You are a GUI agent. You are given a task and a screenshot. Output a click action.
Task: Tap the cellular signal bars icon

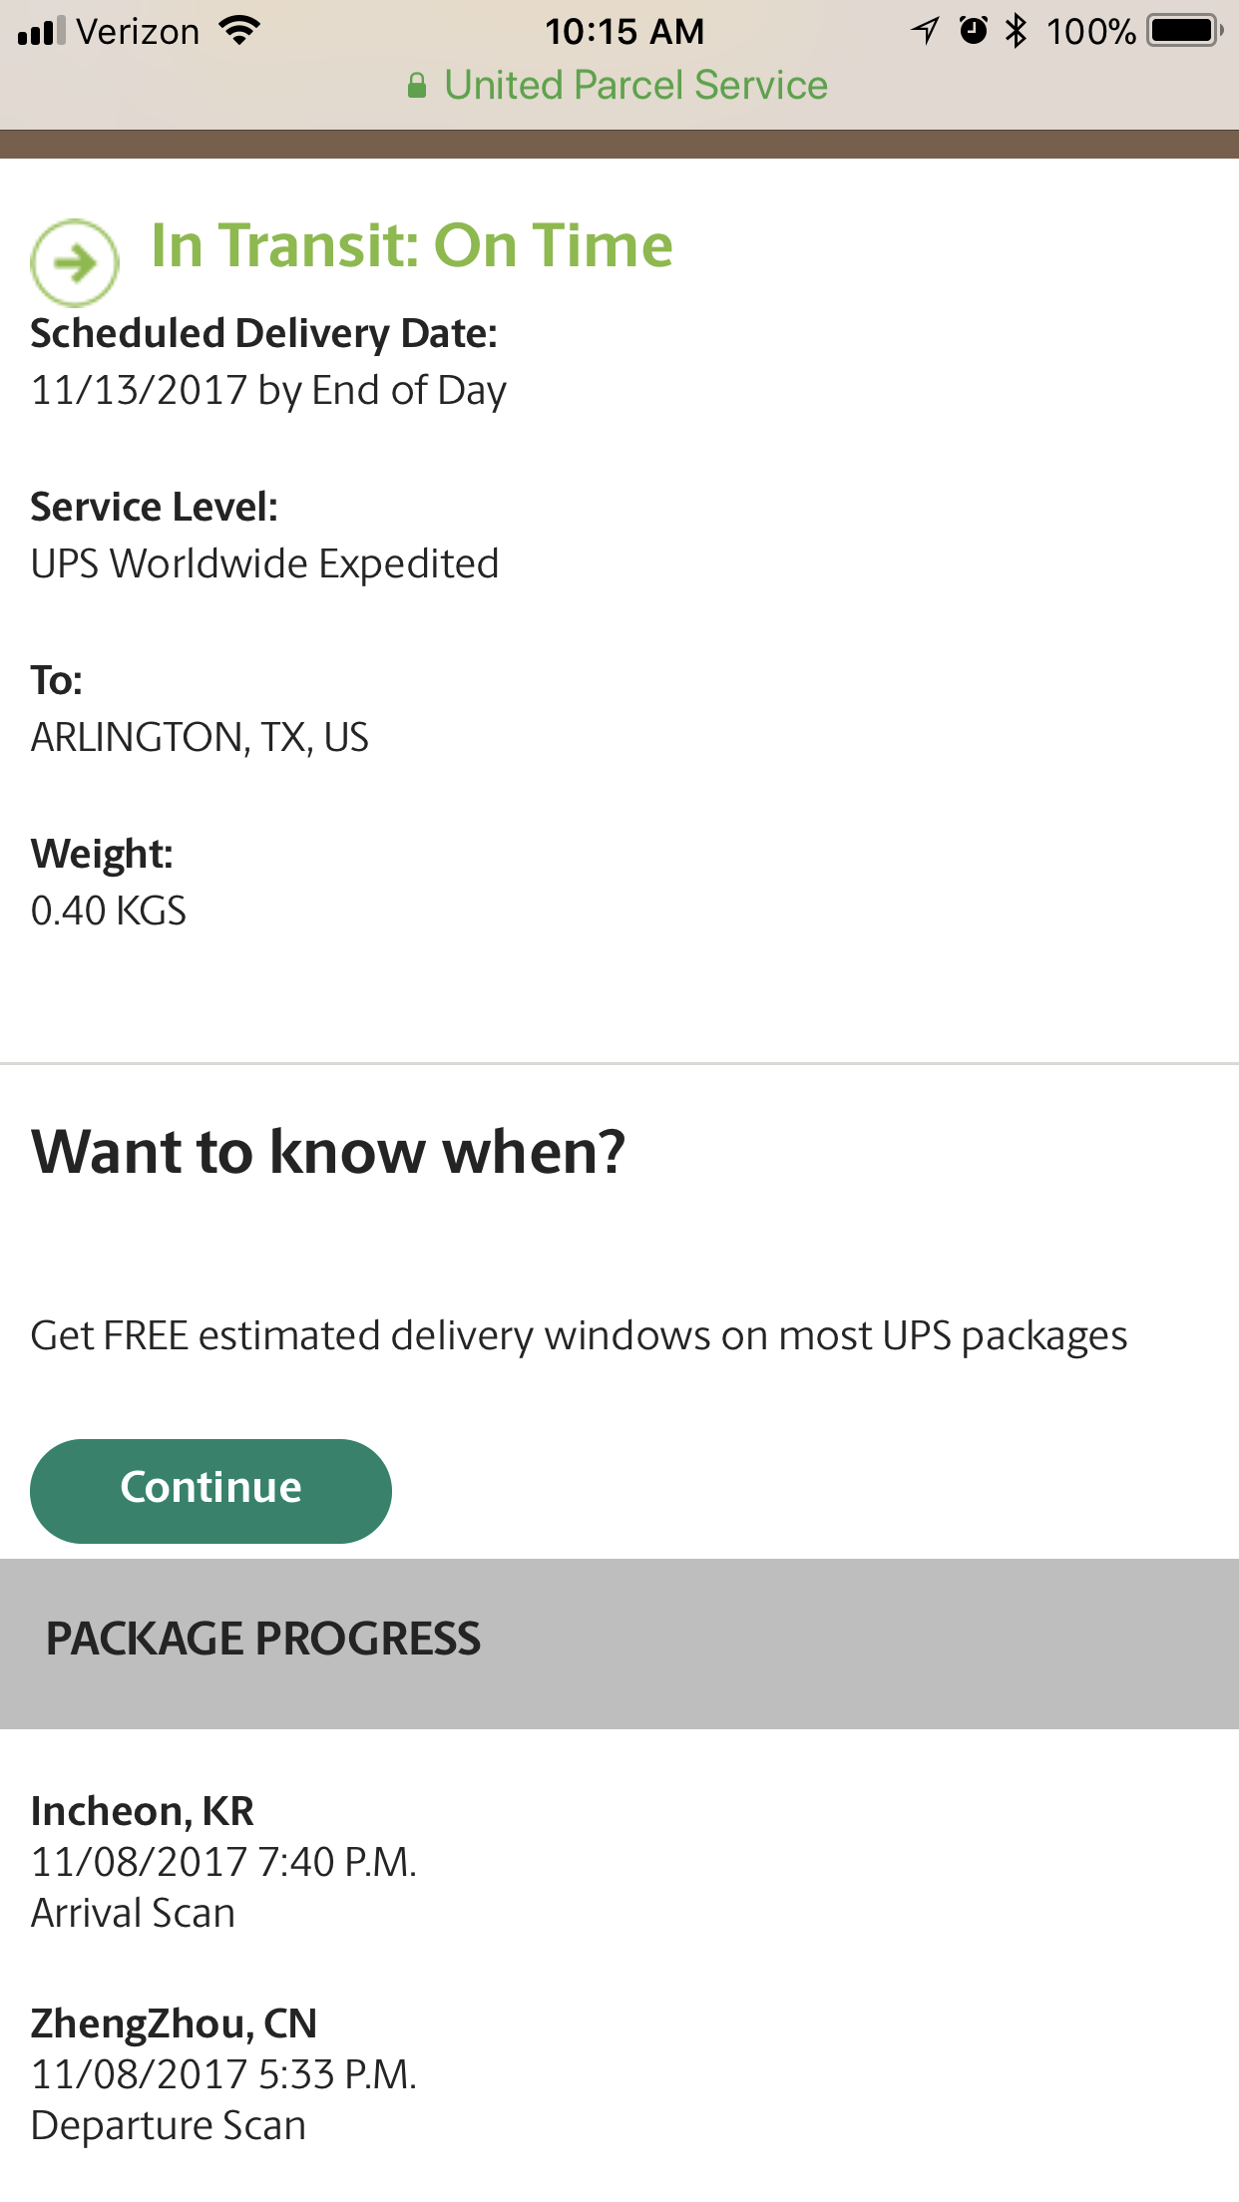42,32
